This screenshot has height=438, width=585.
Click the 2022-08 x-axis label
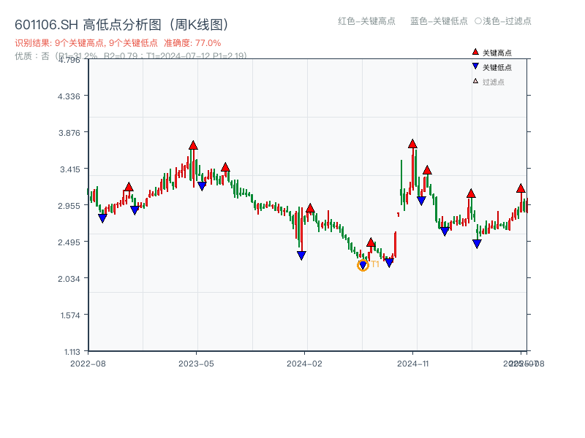(88, 364)
